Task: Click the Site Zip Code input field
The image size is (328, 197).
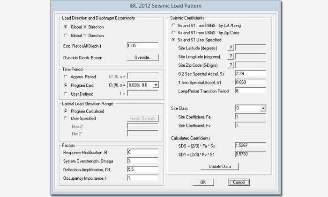Action: pos(251,65)
